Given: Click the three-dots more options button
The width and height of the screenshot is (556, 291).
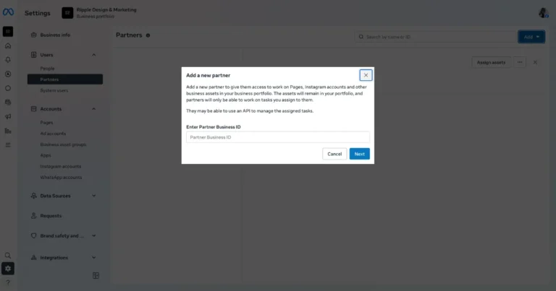Looking at the screenshot, I should [x=520, y=62].
